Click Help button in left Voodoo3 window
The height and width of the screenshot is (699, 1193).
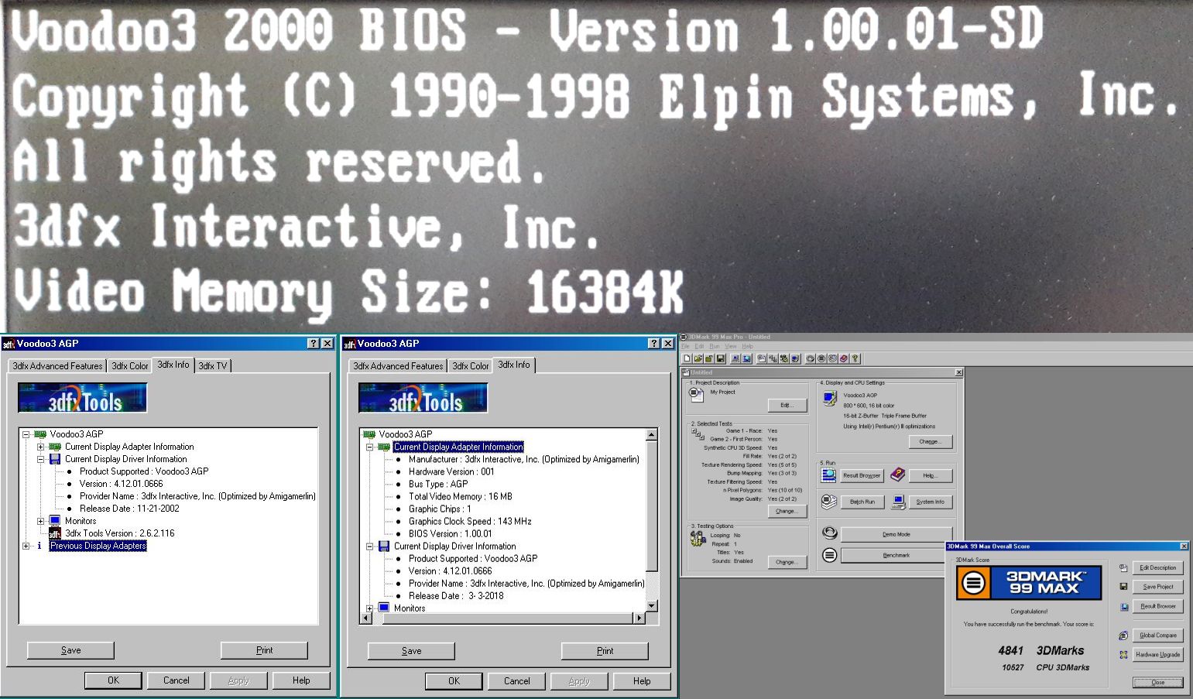pos(301,680)
